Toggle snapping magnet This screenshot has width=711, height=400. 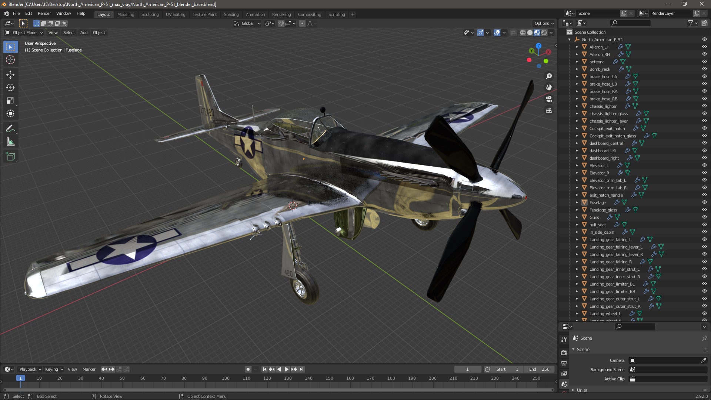click(x=281, y=23)
